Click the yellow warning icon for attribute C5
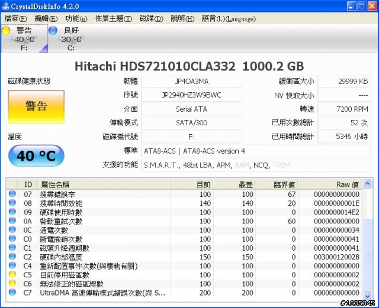 (x=12, y=274)
